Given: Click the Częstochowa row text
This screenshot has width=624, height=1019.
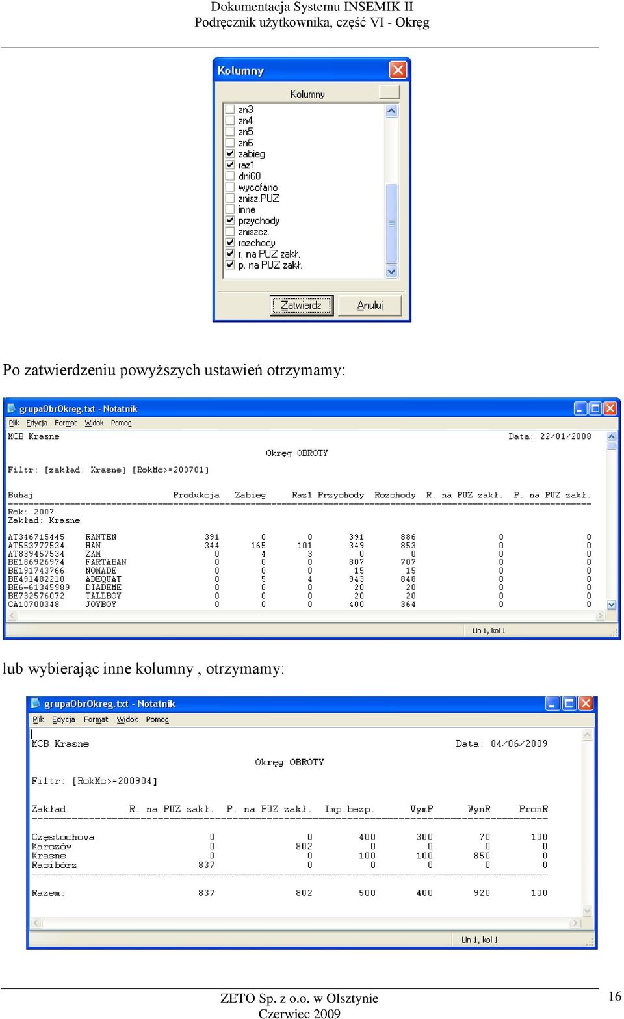Looking at the screenshot, I should 63,837.
